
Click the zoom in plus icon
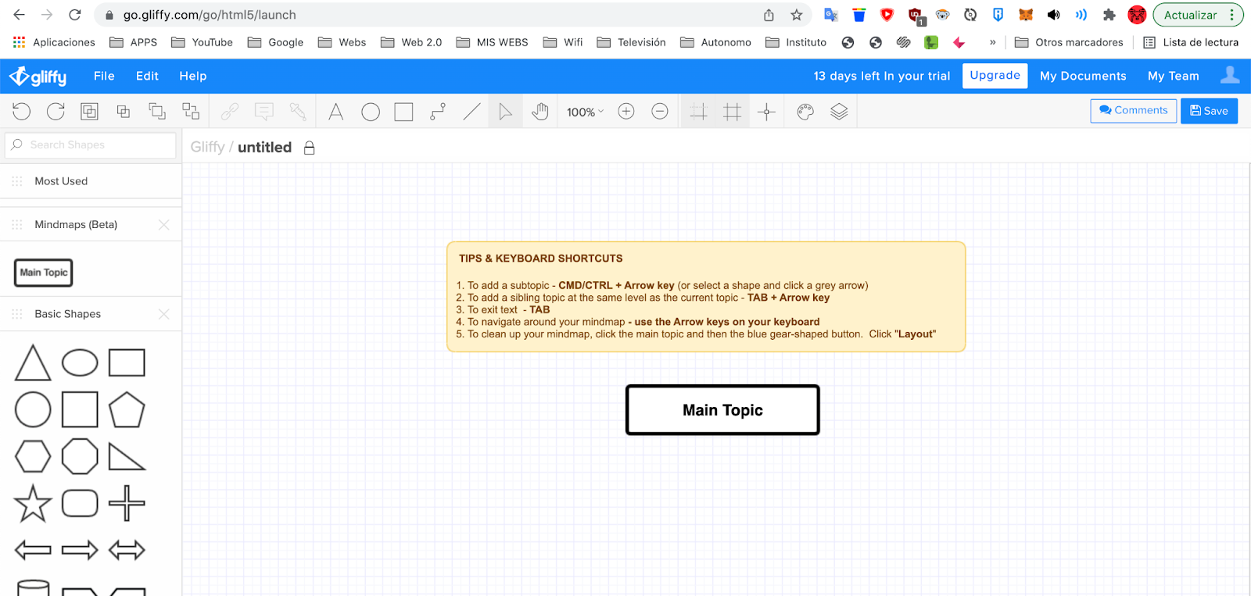626,112
